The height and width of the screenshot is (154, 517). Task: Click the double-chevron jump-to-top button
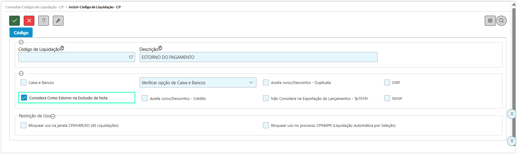click(x=512, y=114)
